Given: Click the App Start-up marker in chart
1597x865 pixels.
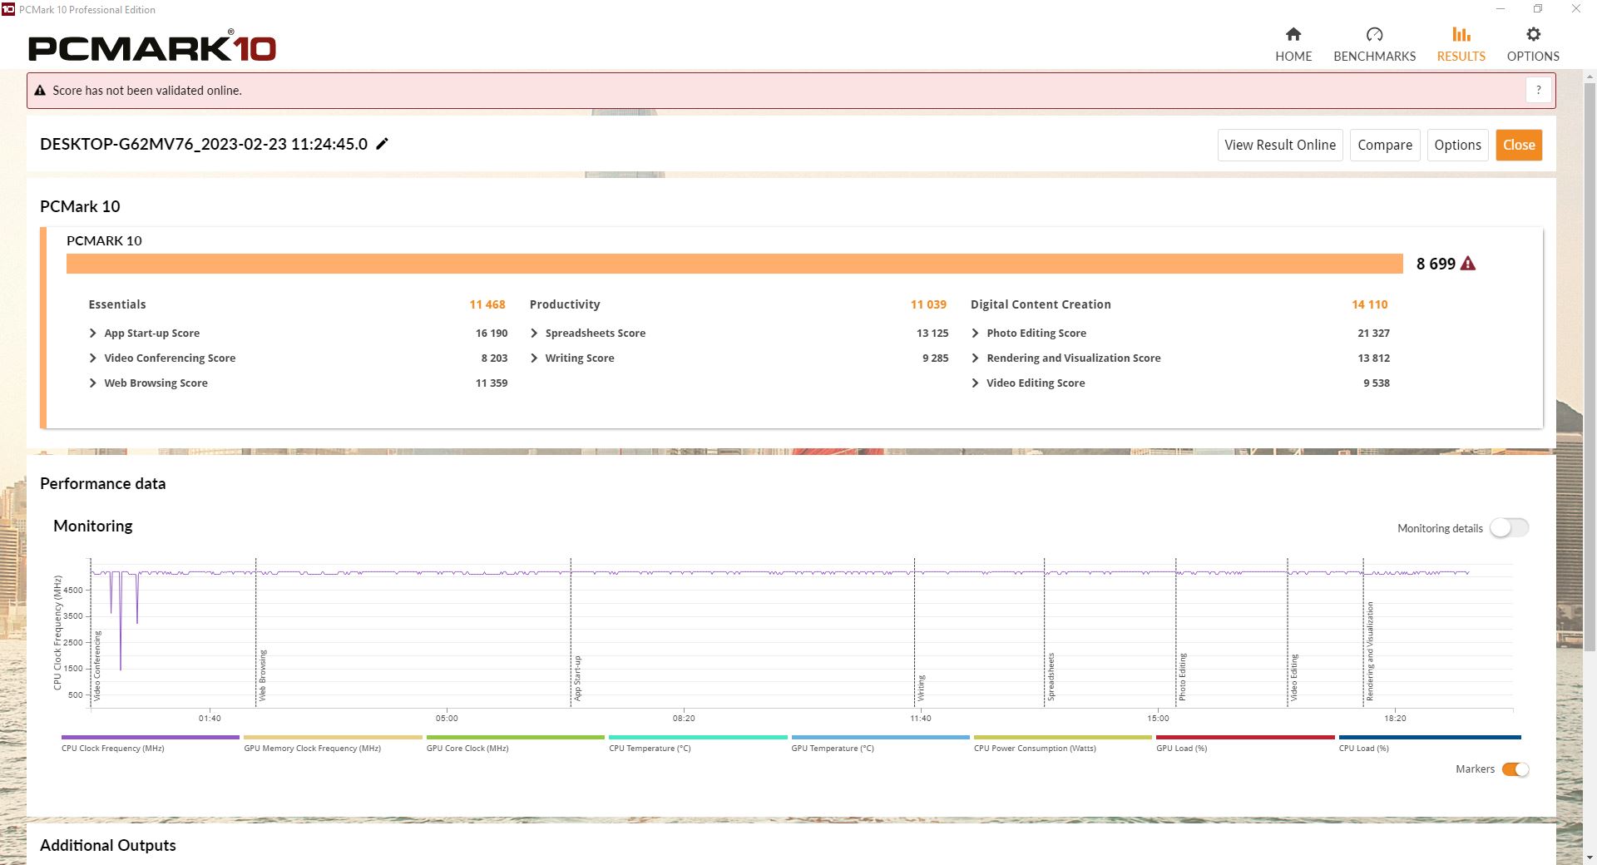Looking at the screenshot, I should point(577,678).
